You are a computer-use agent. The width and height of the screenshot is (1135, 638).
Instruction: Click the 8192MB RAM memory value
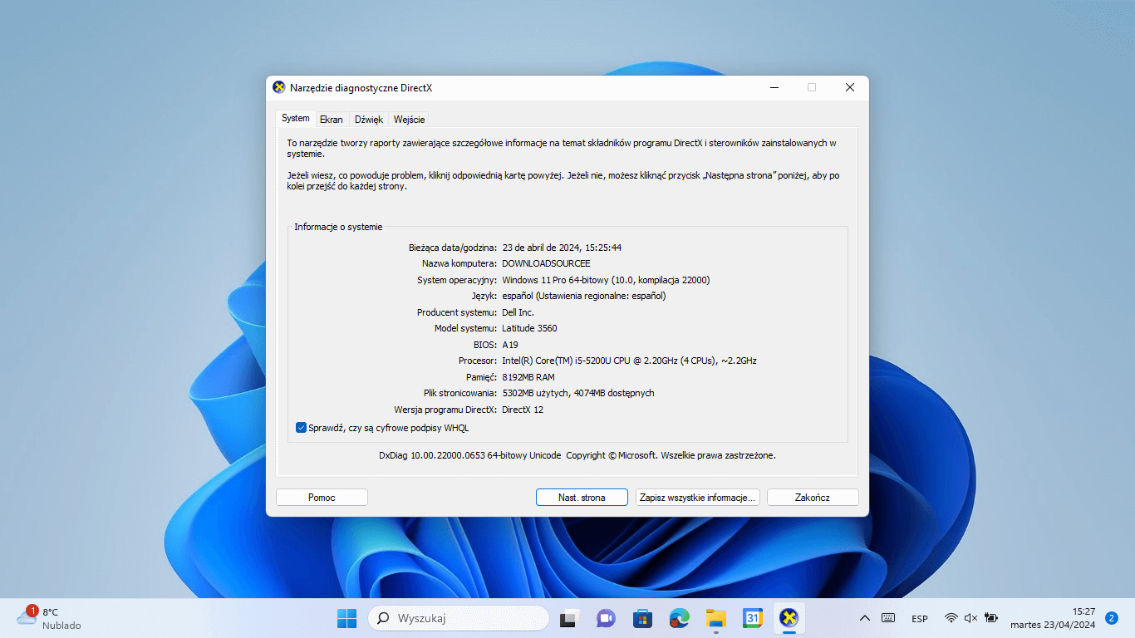[x=528, y=377]
